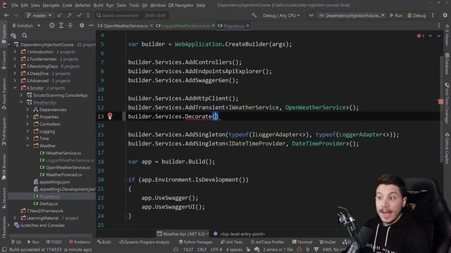Image resolution: width=451 pixels, height=253 pixels.
Task: Open the Unit Tests tool window
Action: [232, 242]
